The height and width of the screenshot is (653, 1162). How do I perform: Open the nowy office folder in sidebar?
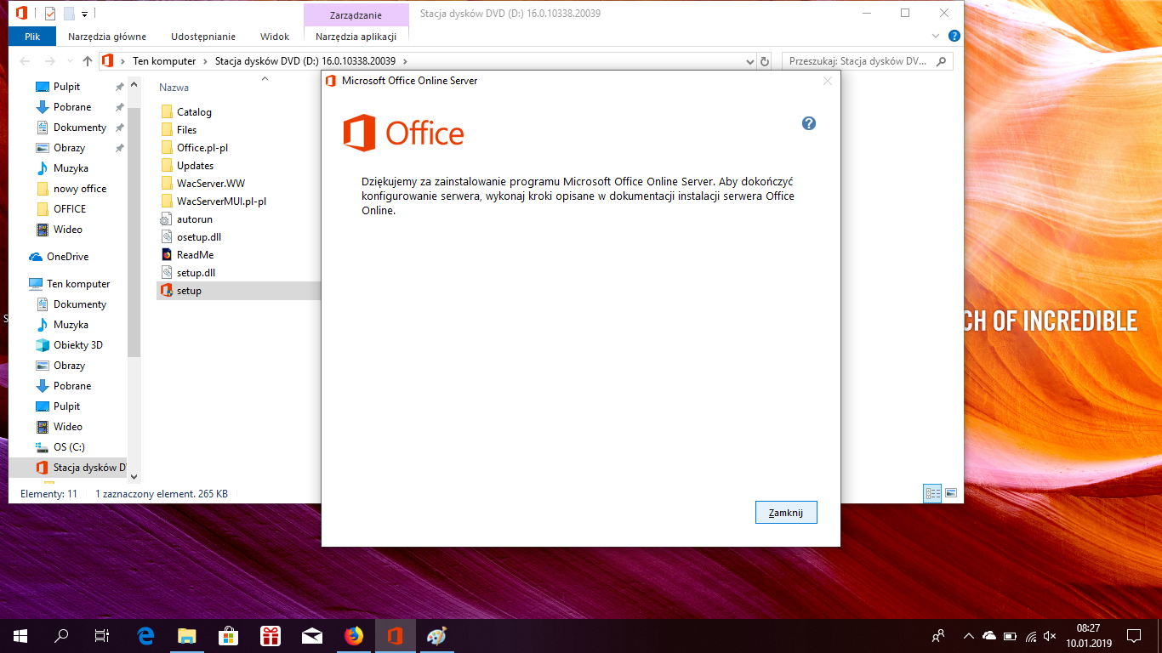(x=80, y=189)
